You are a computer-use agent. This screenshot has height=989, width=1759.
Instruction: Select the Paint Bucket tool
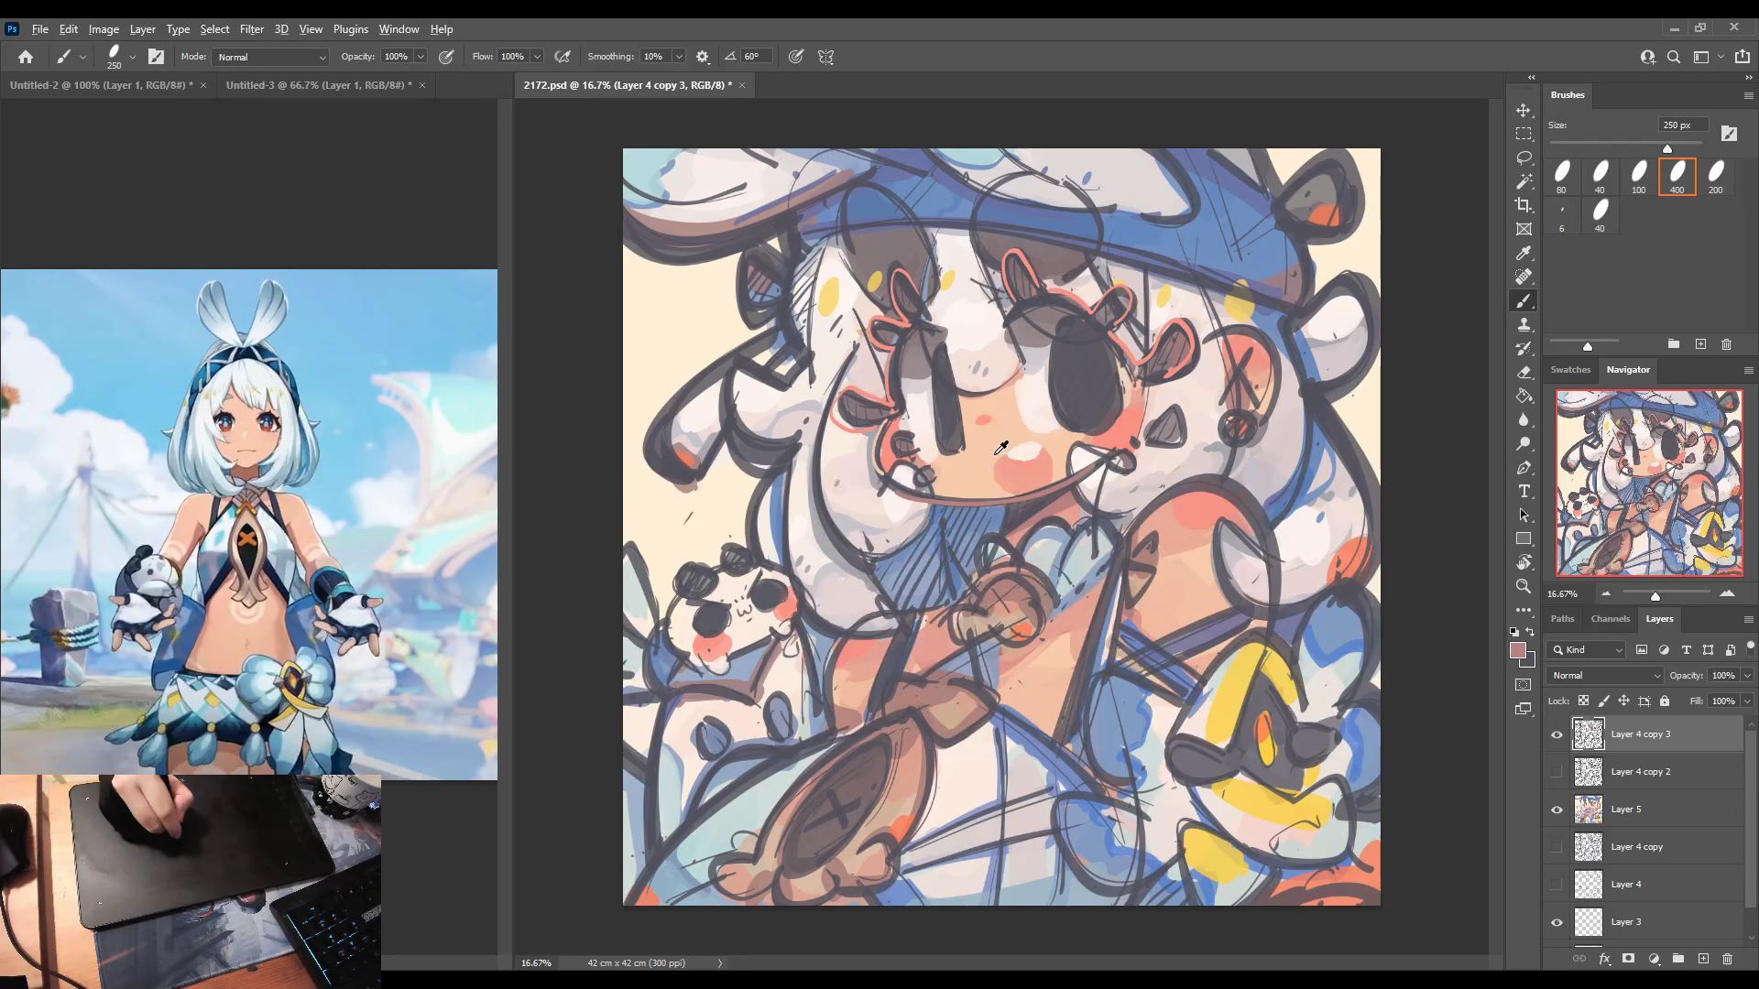(x=1524, y=396)
